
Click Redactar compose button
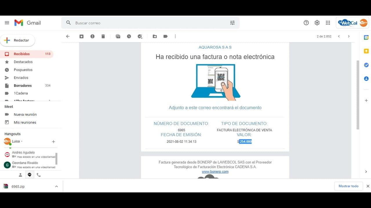point(18,40)
